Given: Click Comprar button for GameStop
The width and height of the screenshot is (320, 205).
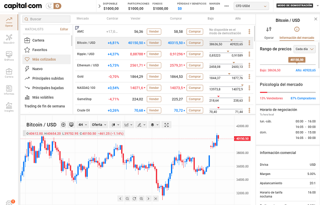Looking at the screenshot, I should click(x=195, y=99).
